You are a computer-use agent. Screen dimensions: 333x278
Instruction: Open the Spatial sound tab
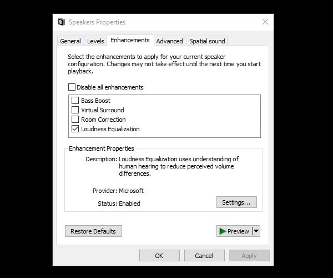coord(207,41)
